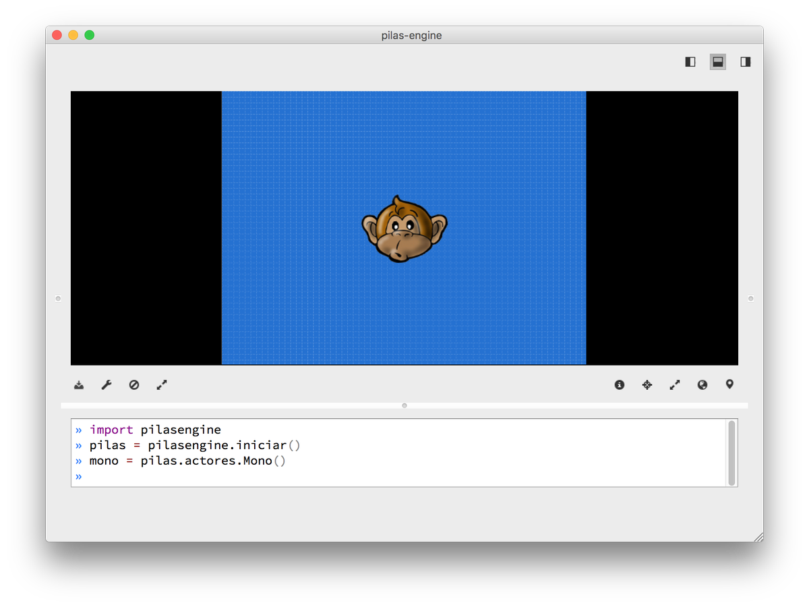Toggle the right sidebar panel layout icon
The height and width of the screenshot is (607, 809).
pyautogui.click(x=746, y=62)
